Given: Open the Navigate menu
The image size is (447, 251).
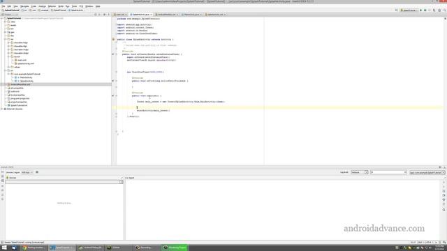Looking at the screenshot, I should coord(24,6).
